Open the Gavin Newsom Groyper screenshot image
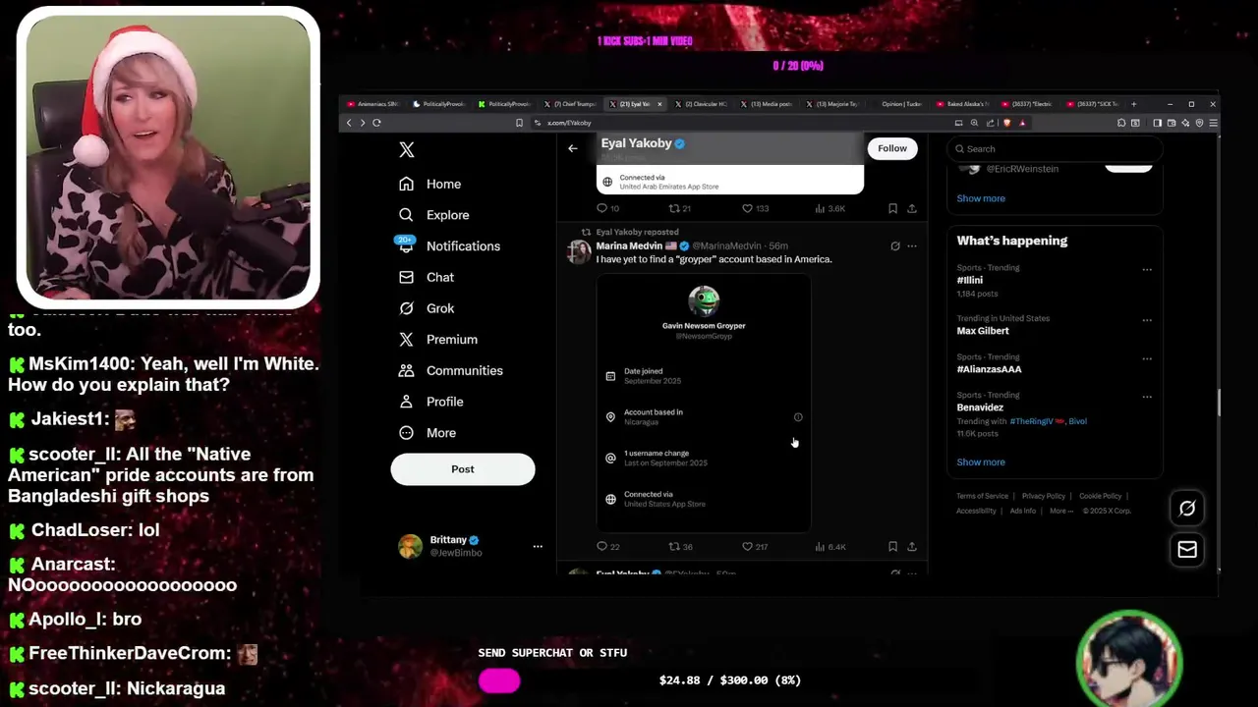Viewport: 1258px width, 707px height. click(704, 403)
